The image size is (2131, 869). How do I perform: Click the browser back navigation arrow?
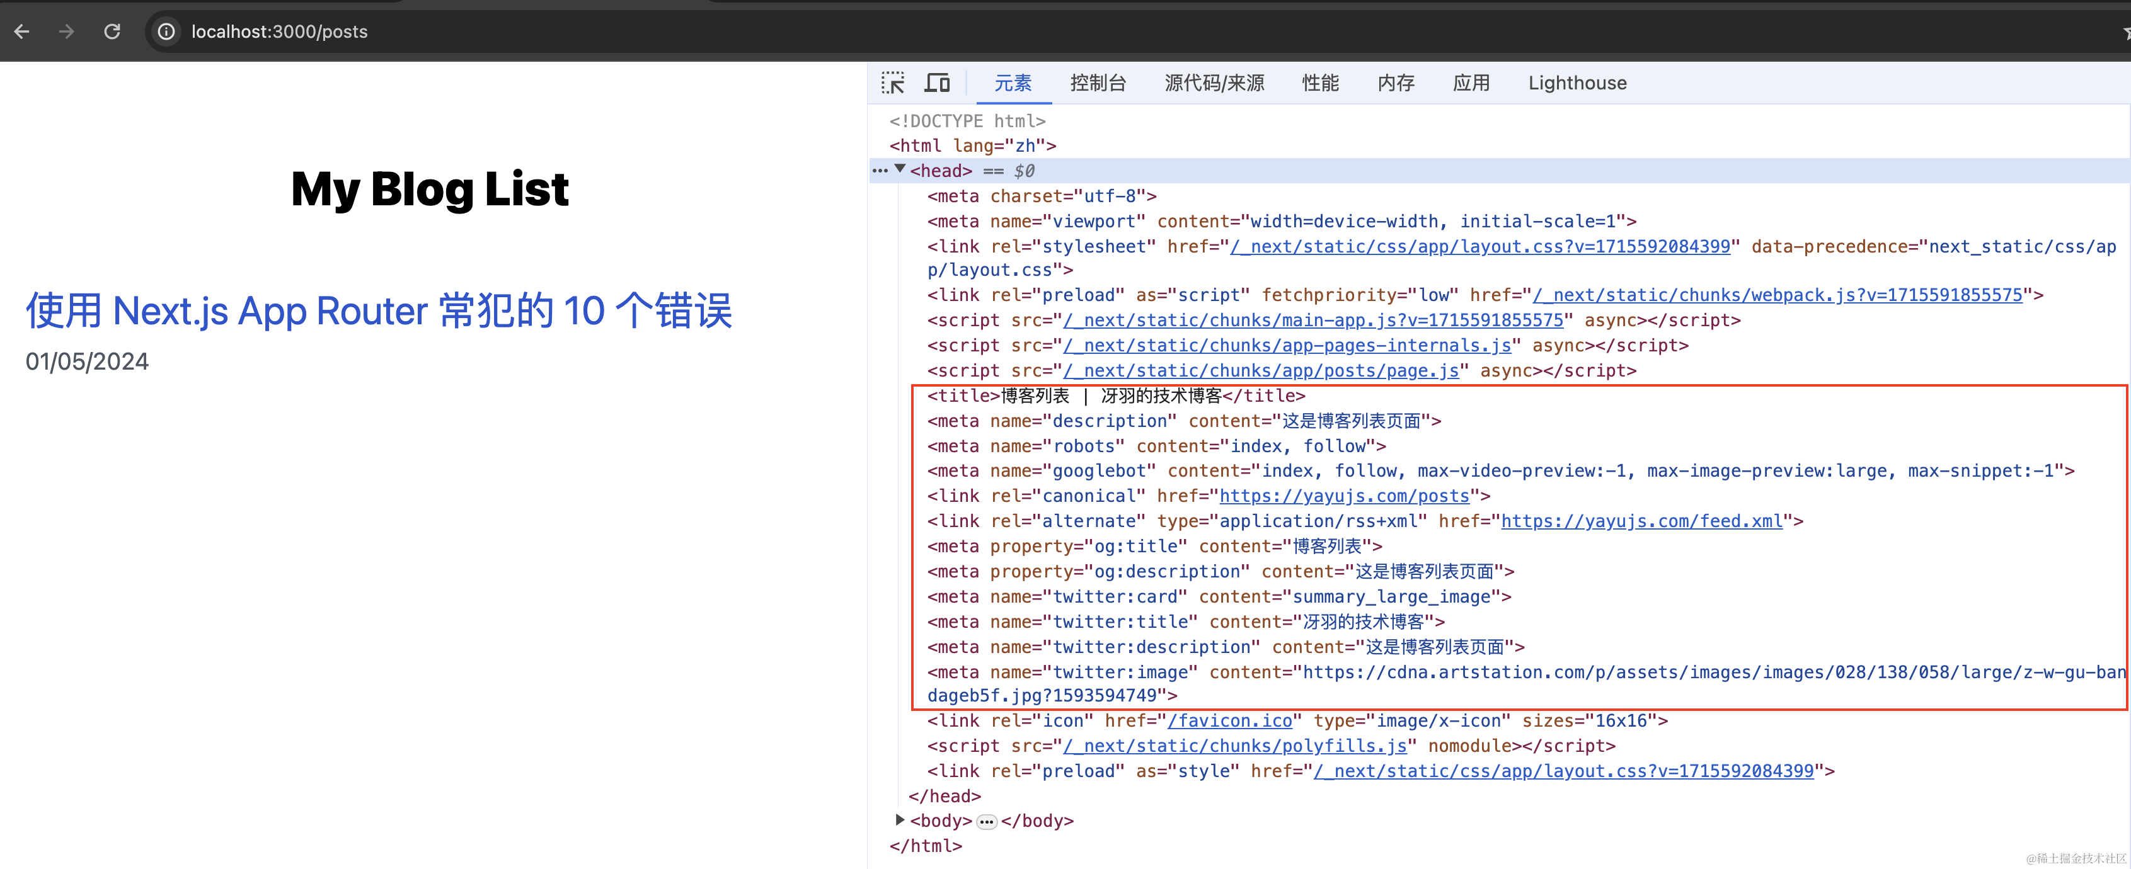coord(21,31)
